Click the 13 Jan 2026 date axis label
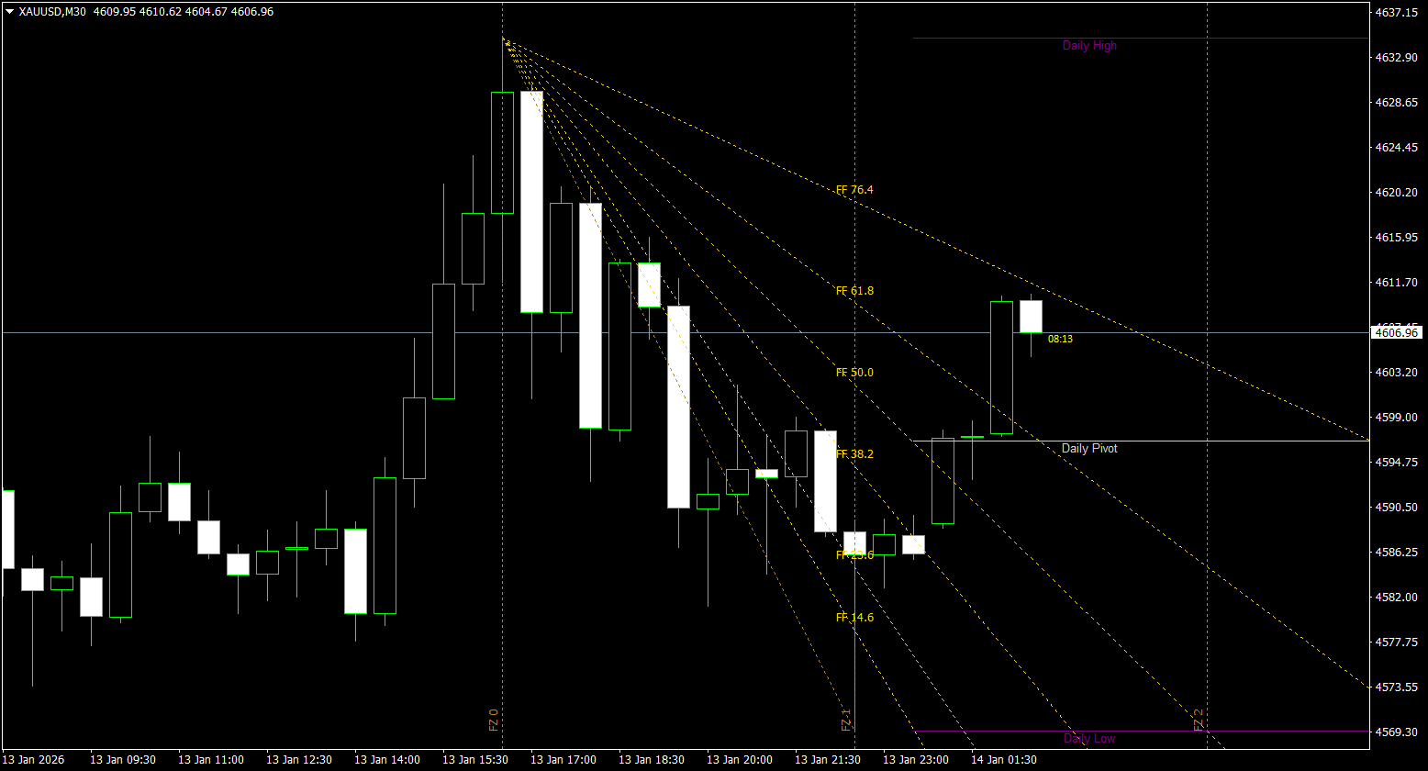The width and height of the screenshot is (1428, 771). tap(32, 759)
